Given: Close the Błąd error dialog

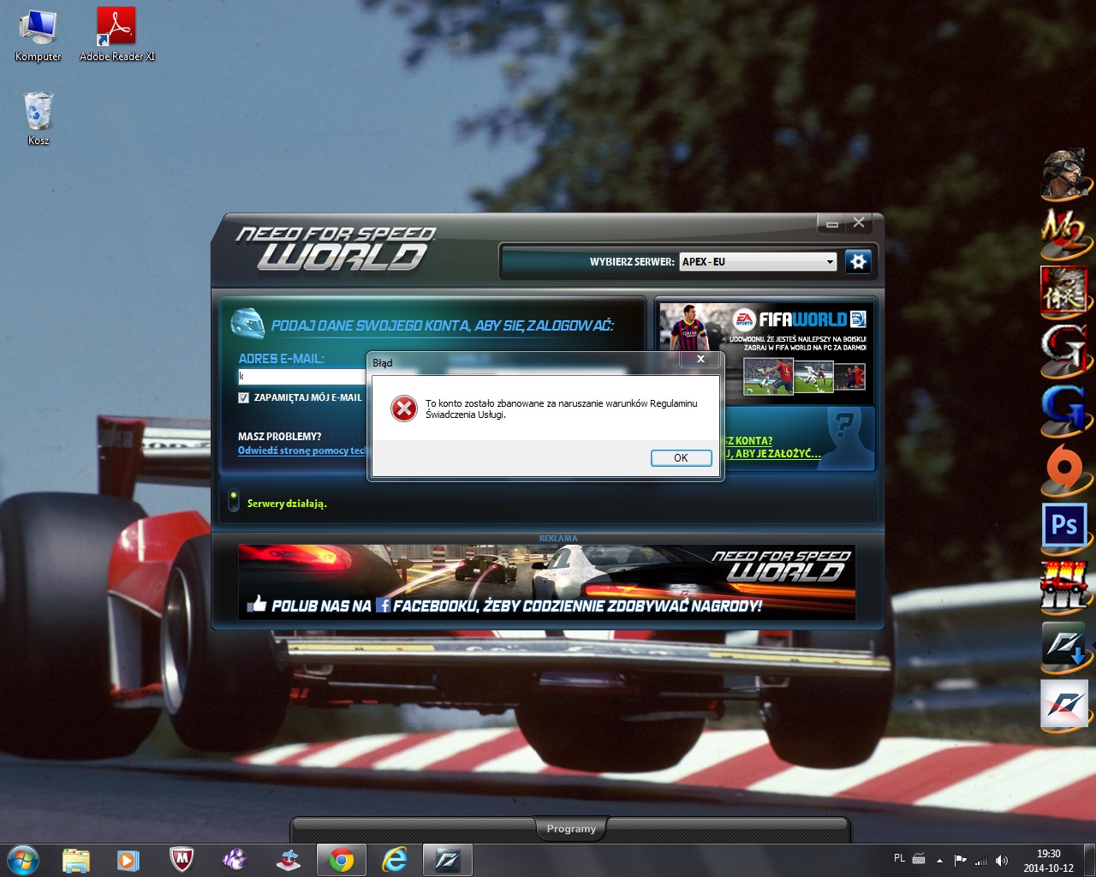Looking at the screenshot, I should [x=700, y=360].
